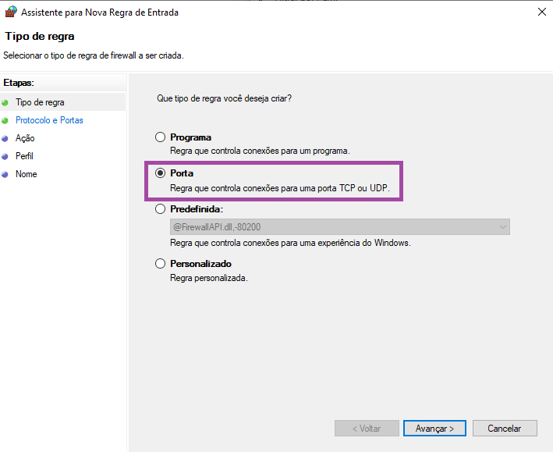The height and width of the screenshot is (452, 553).
Task: Open the Perfil step label
Action: (x=24, y=156)
